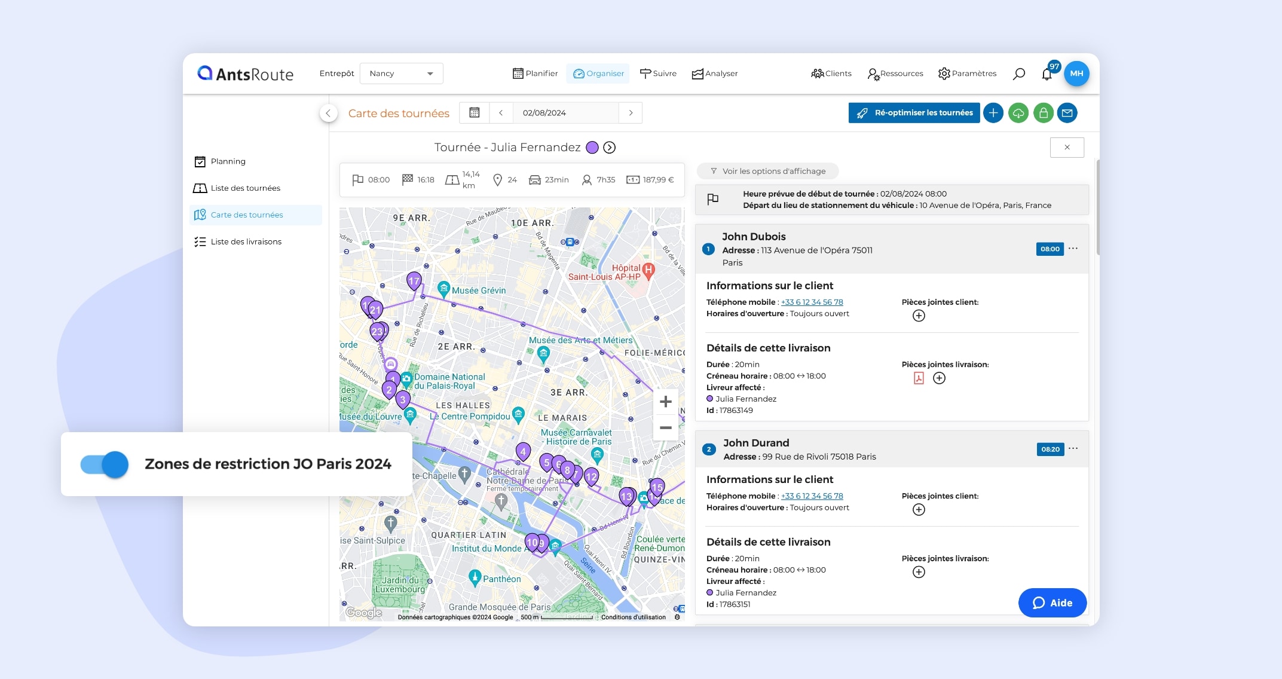
Task: Expand Voir les options d'affichage
Action: click(x=767, y=171)
